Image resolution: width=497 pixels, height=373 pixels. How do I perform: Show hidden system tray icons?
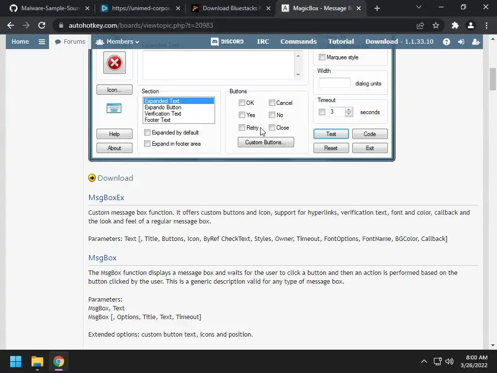click(x=424, y=361)
